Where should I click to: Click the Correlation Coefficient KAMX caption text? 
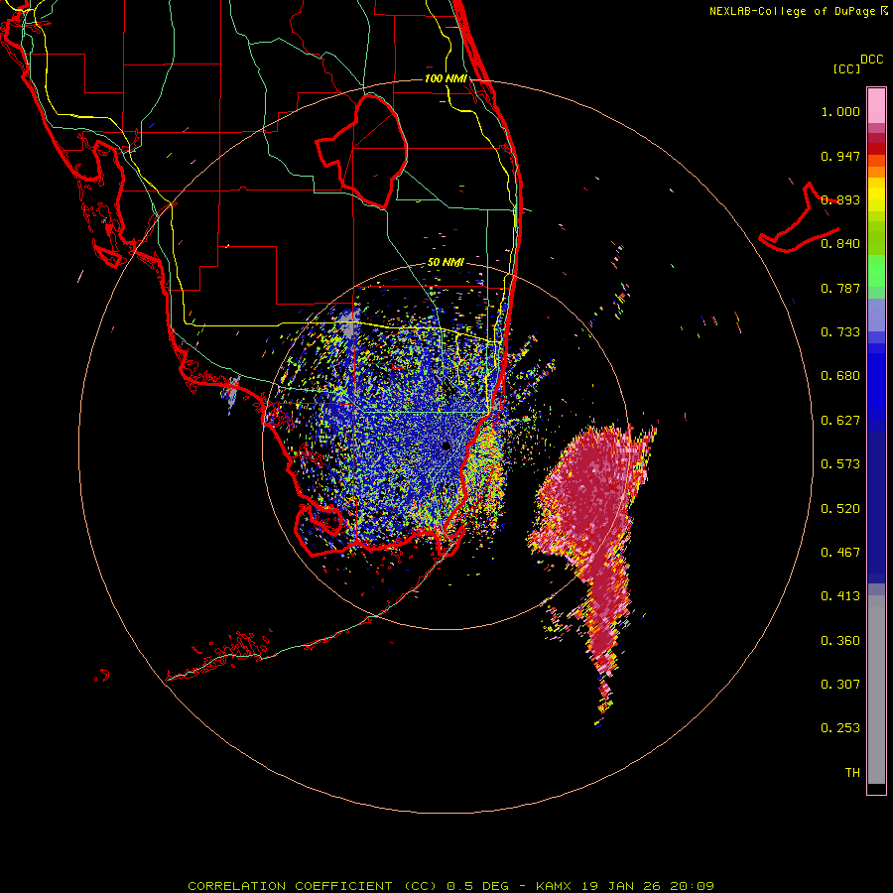click(x=450, y=886)
